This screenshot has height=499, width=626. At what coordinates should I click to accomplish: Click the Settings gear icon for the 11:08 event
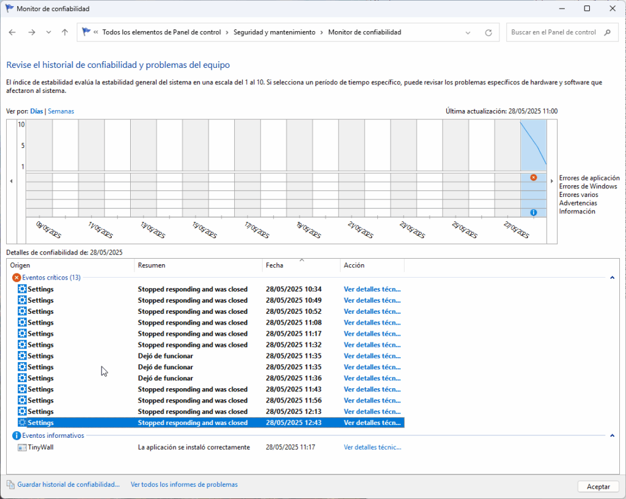point(22,322)
